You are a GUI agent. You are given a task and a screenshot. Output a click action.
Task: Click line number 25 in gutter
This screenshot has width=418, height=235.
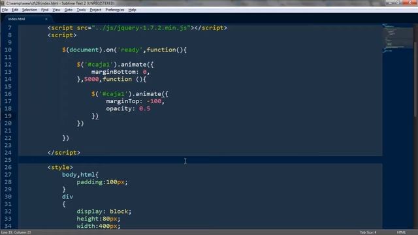(x=8, y=160)
